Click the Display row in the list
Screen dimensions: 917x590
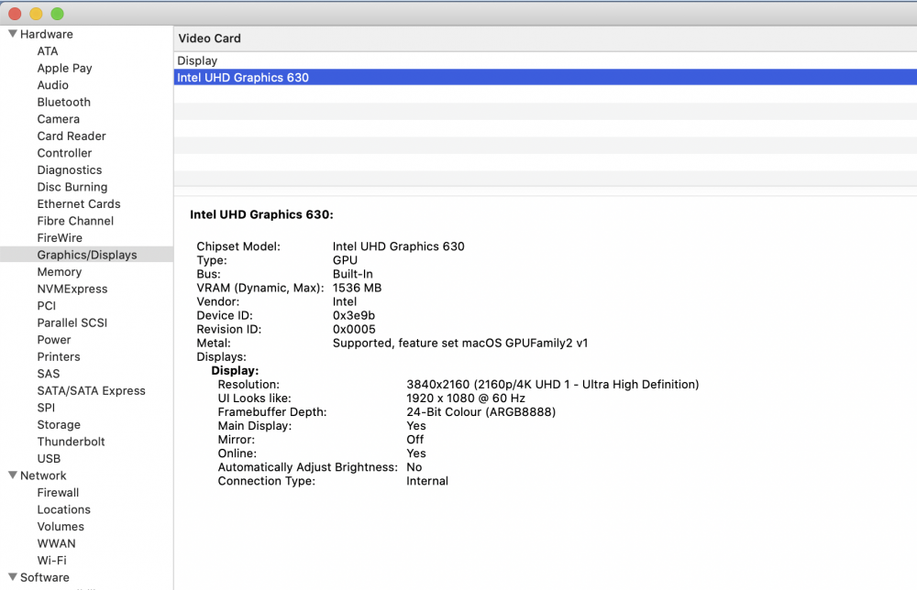[x=545, y=60]
